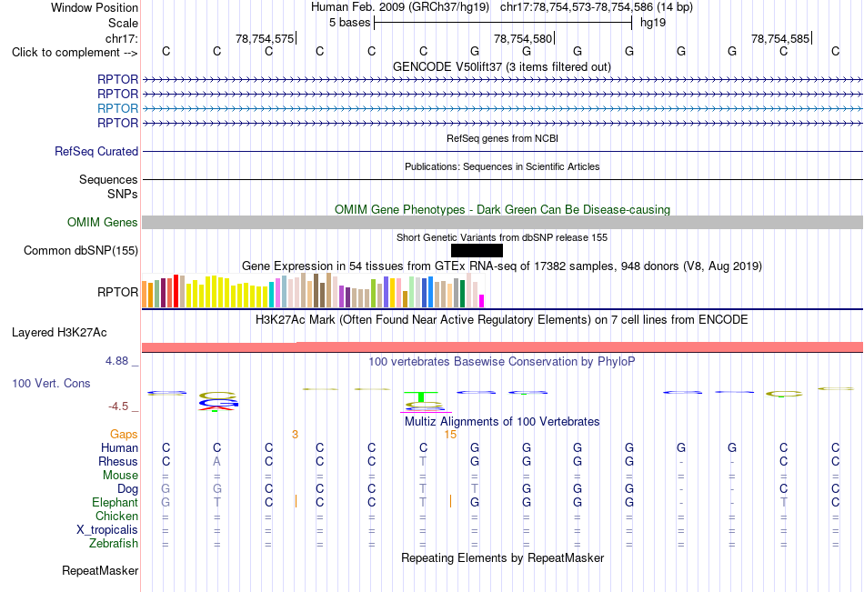
Task: Click the RefSeq genes from NCBI title
Action: [x=502, y=138]
